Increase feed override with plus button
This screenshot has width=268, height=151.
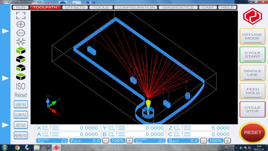coord(129,140)
